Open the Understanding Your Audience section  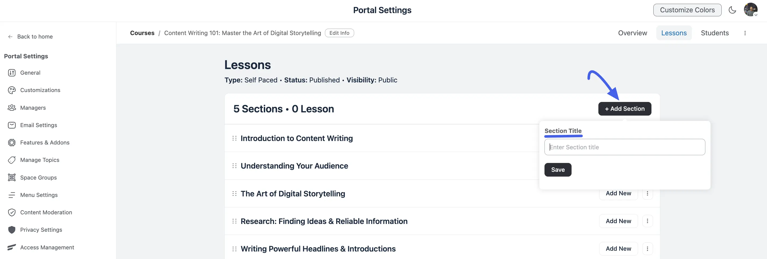[x=294, y=166]
